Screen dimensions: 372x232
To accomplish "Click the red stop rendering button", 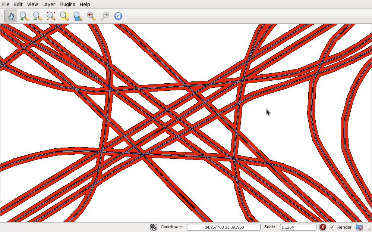I will [x=323, y=227].
